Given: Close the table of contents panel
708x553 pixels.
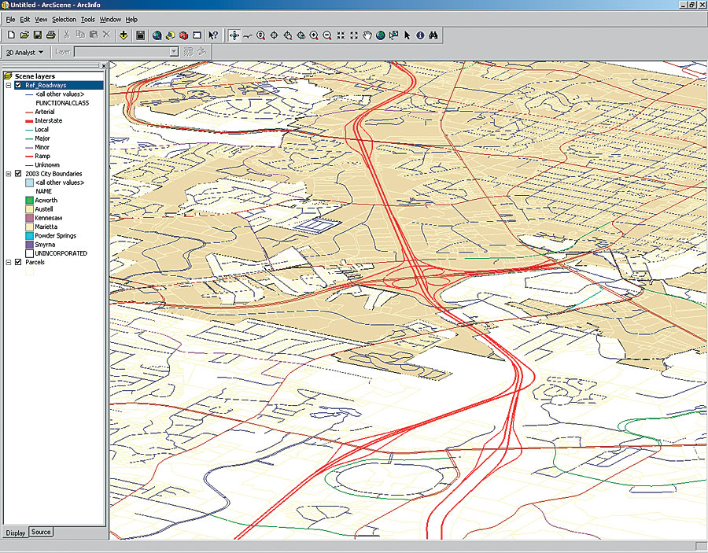Looking at the screenshot, I should pyautogui.click(x=102, y=66).
